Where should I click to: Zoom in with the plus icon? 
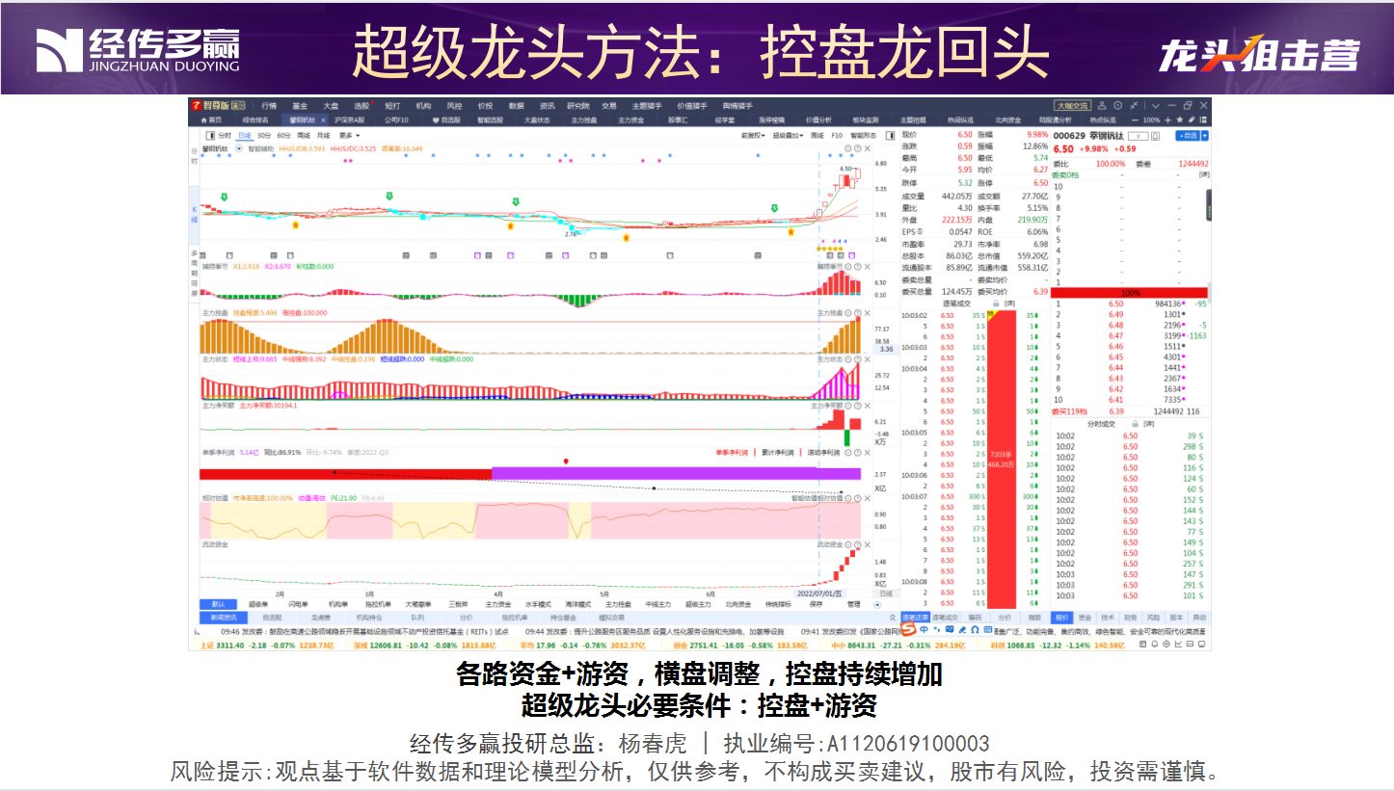[x=1167, y=120]
